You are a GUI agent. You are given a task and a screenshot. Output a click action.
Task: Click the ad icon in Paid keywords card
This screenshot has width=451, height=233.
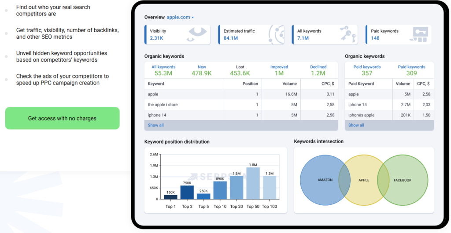click(419, 34)
